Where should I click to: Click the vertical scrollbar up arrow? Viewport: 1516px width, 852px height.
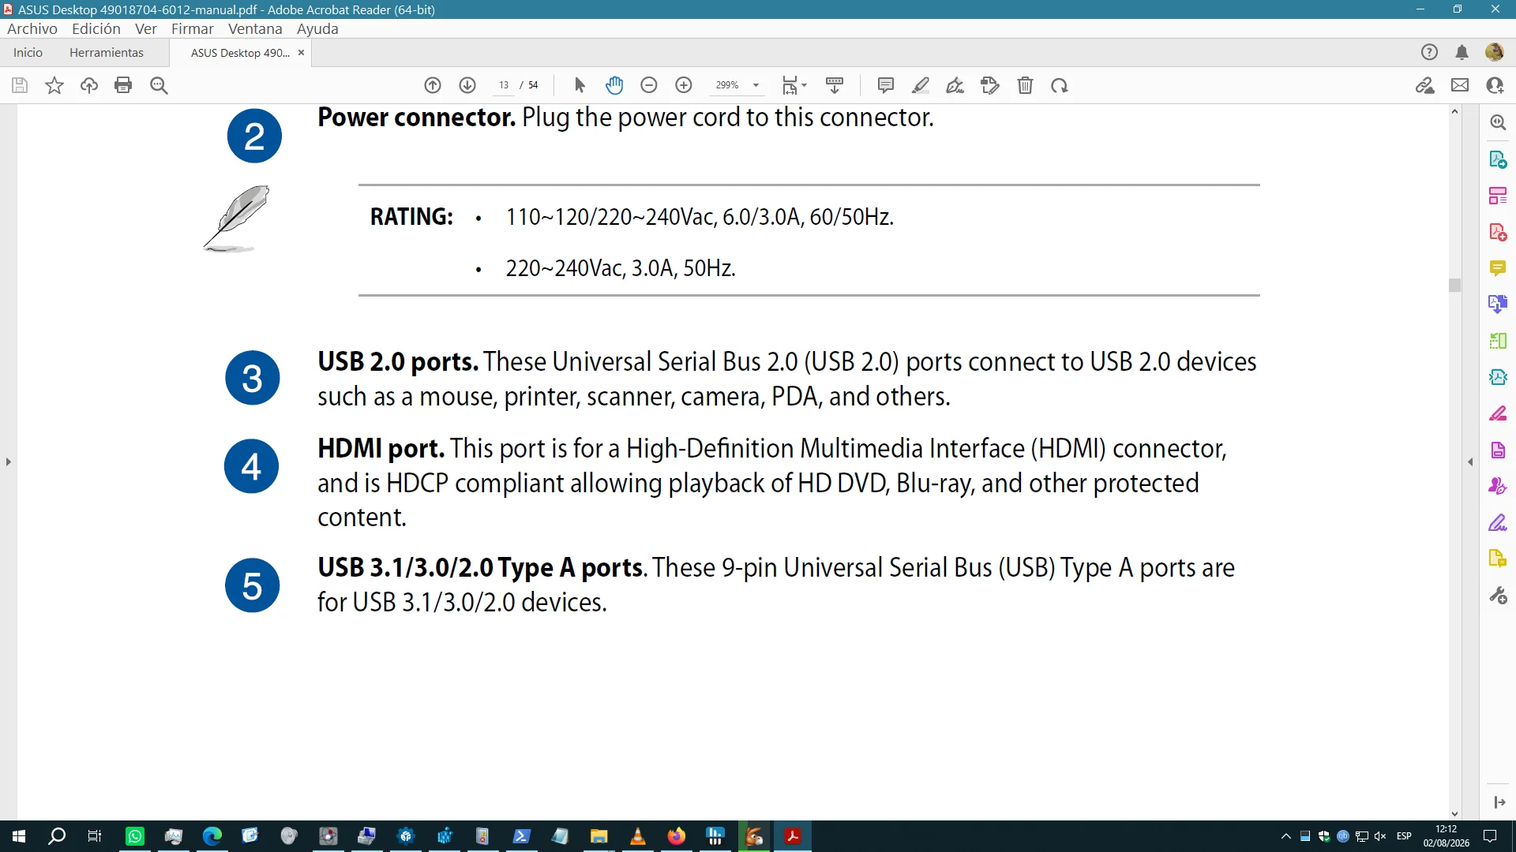pyautogui.click(x=1454, y=112)
